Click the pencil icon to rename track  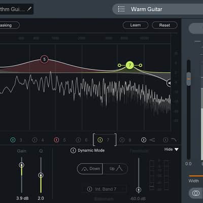tap(29, 9)
